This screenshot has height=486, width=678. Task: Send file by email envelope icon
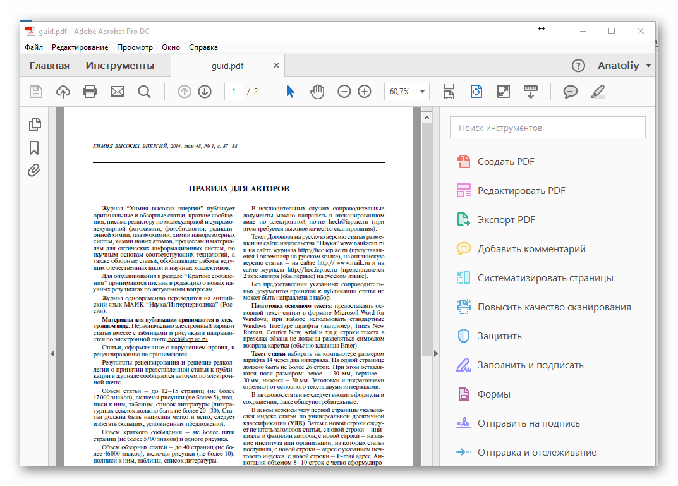click(118, 92)
